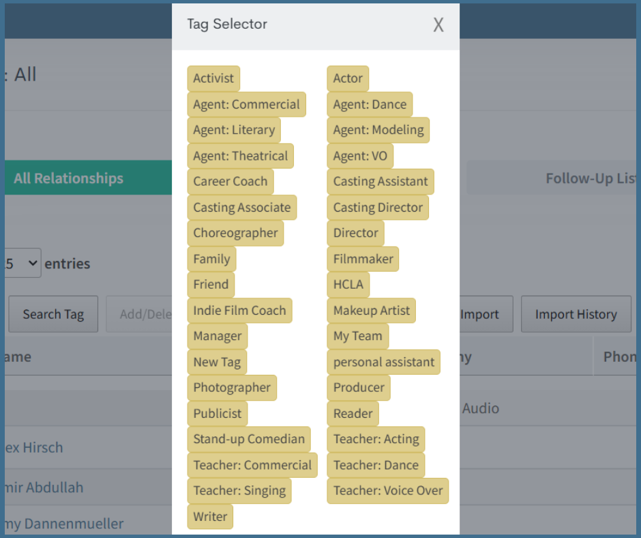Image resolution: width=641 pixels, height=538 pixels.
Task: Choose the personal assistant tag
Action: click(x=383, y=362)
